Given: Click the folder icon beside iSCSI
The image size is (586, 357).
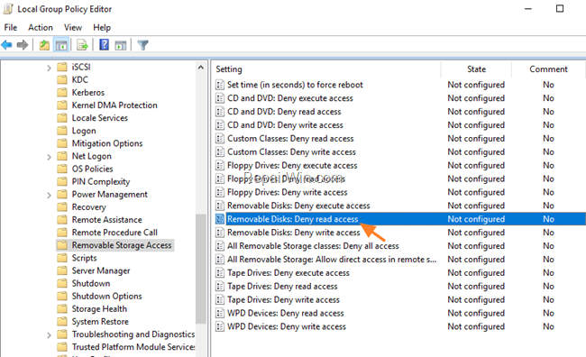Looking at the screenshot, I should pos(62,67).
